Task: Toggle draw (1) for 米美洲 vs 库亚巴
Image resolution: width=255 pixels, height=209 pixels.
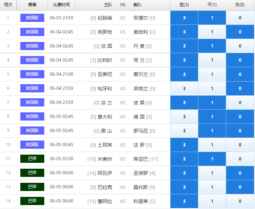Action: [x=212, y=159]
